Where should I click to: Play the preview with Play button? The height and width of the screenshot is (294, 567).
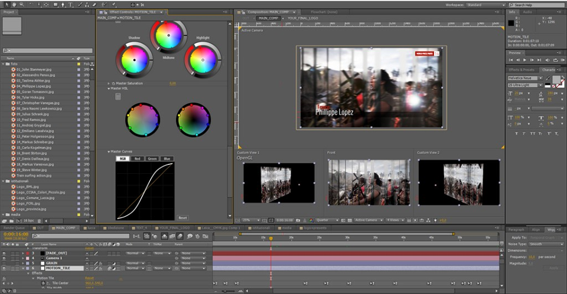coord(524,60)
